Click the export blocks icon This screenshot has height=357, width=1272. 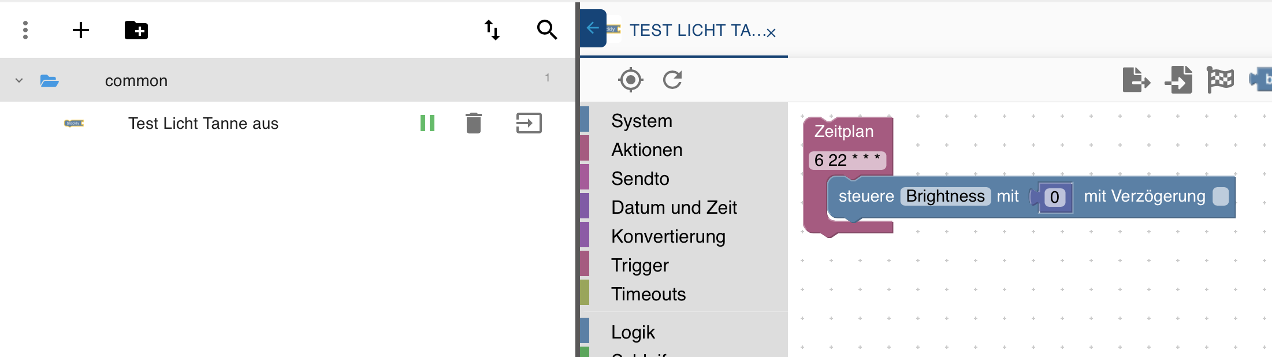click(1136, 80)
